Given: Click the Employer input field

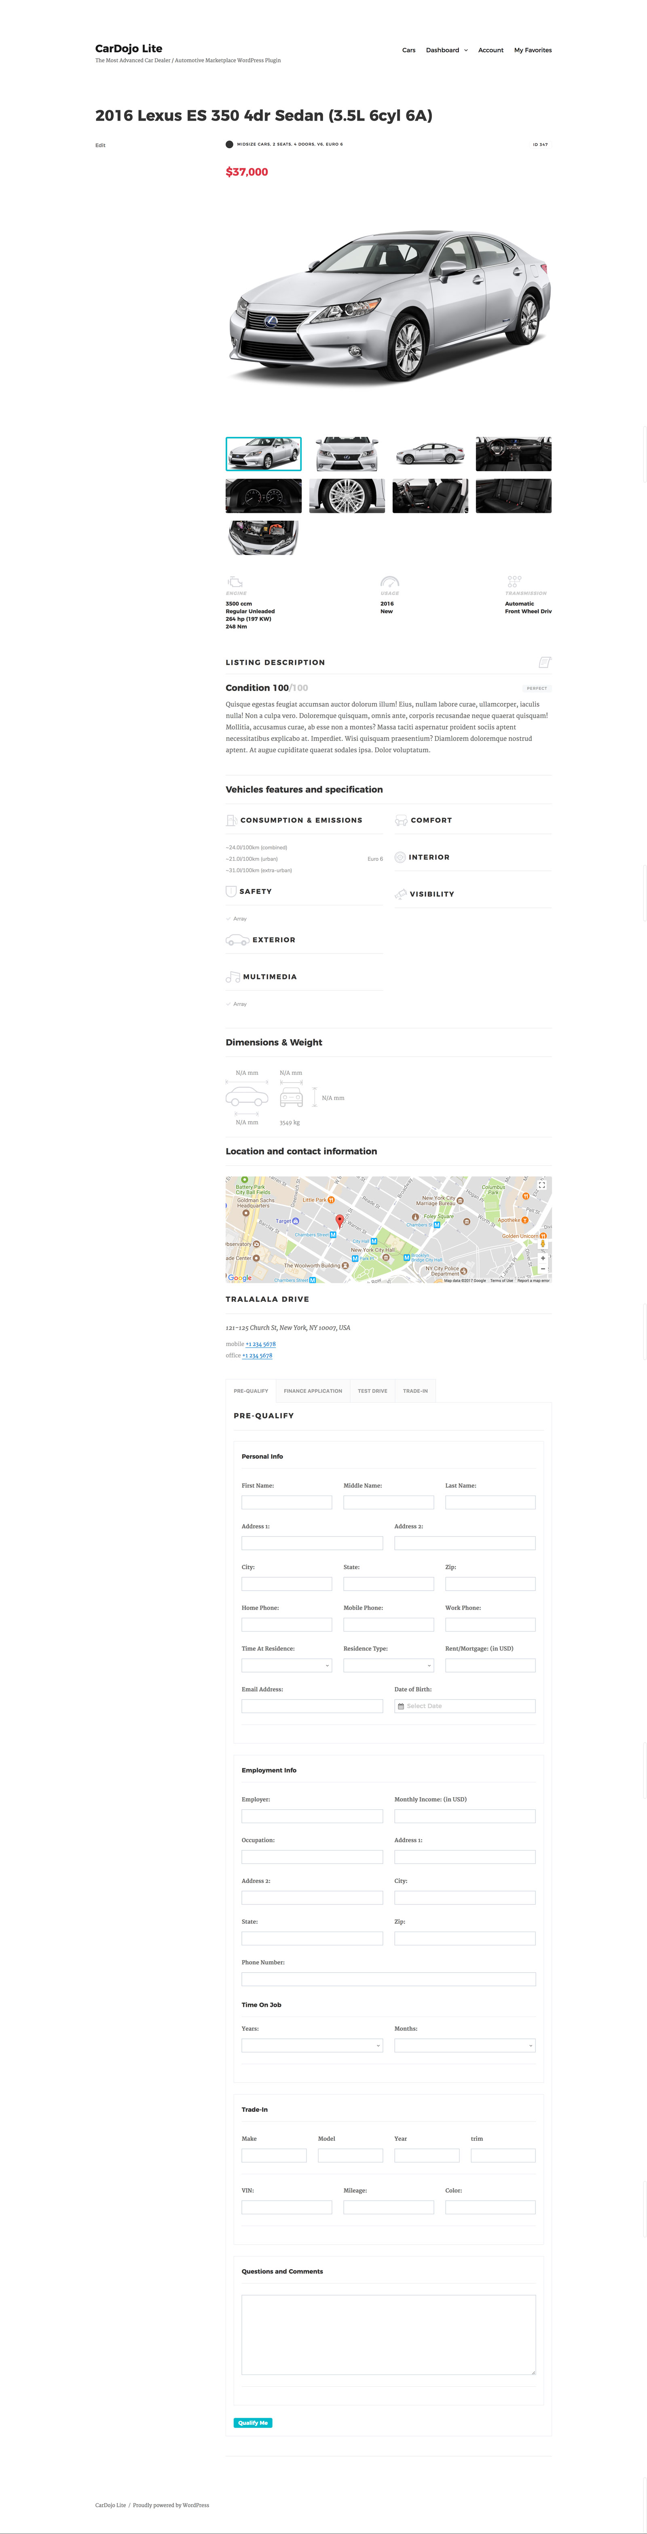Looking at the screenshot, I should click(312, 1816).
